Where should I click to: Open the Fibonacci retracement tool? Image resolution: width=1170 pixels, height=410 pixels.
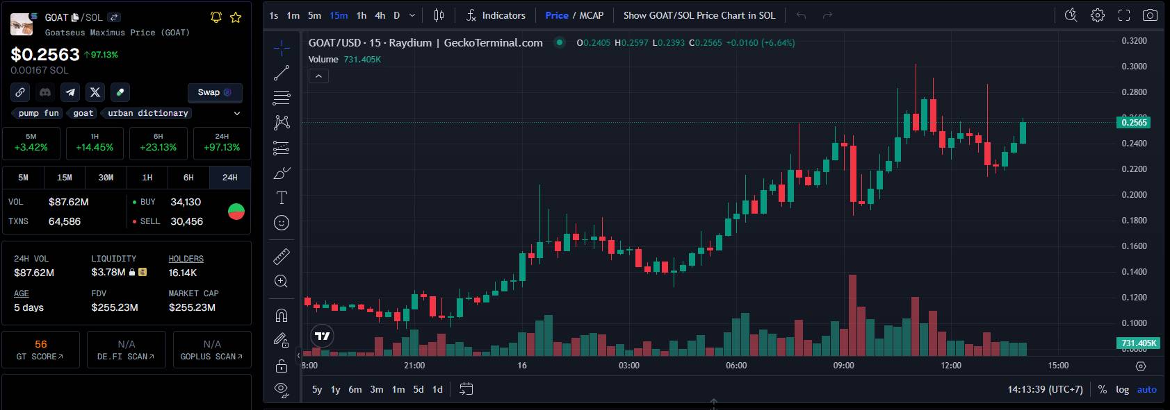click(282, 97)
